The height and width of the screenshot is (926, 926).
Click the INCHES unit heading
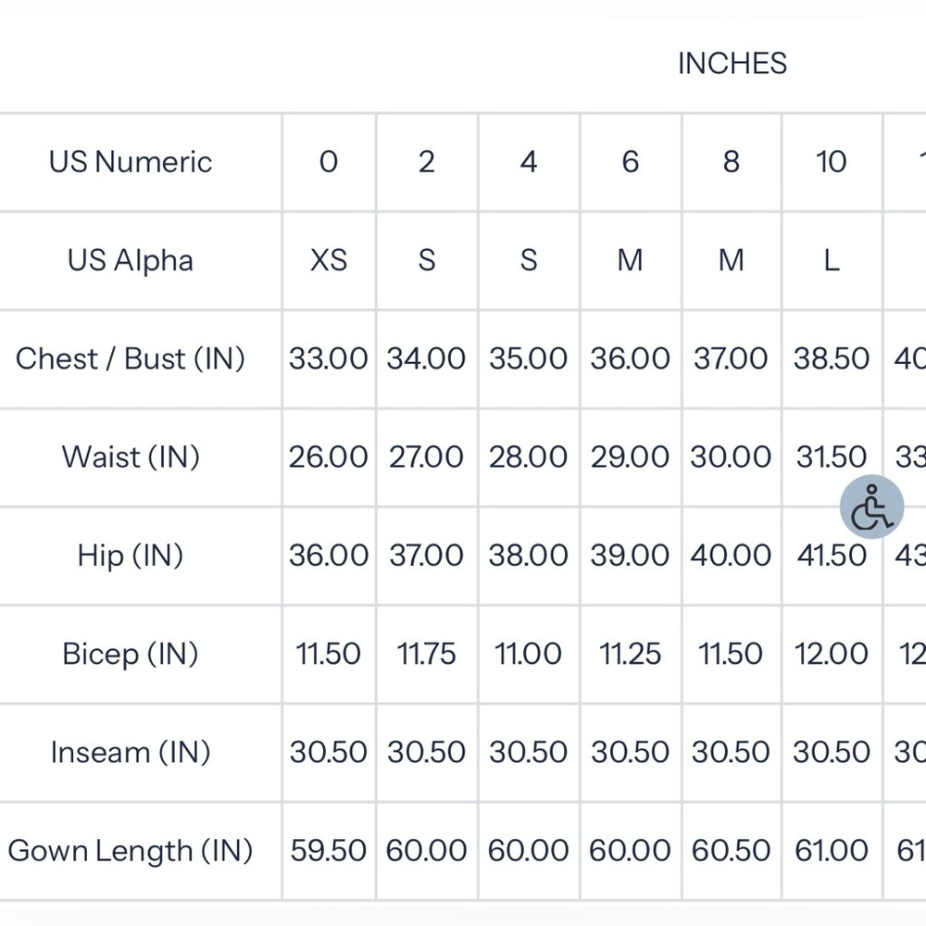click(732, 63)
